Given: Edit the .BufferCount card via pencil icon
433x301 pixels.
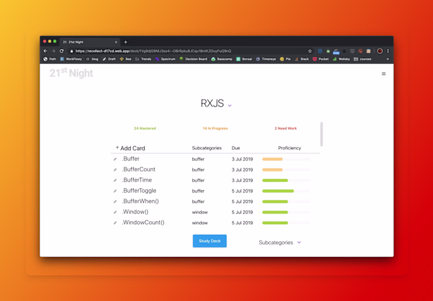Looking at the screenshot, I should tap(115, 170).
